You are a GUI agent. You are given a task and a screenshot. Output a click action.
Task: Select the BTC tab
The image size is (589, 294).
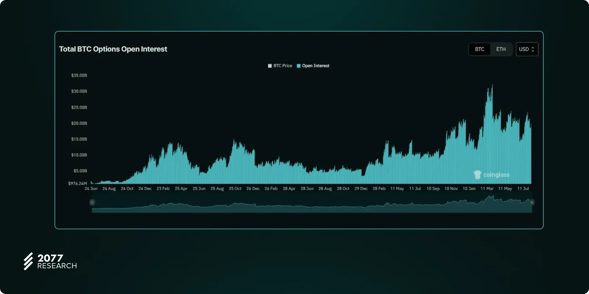point(479,49)
